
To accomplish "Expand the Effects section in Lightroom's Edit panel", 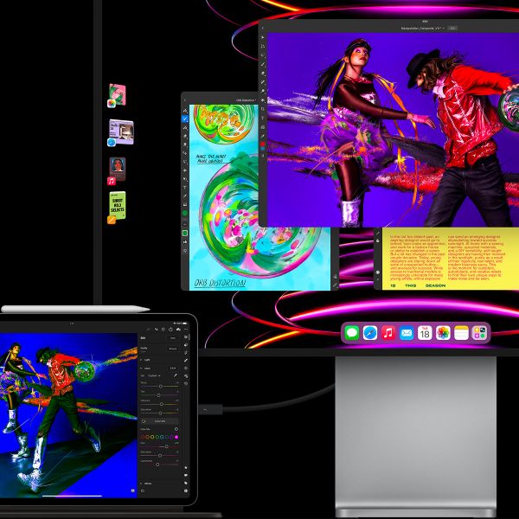I will click(x=147, y=484).
